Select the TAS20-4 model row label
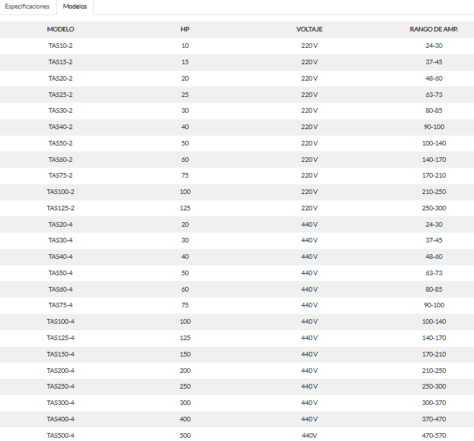Image resolution: width=474 pixels, height=441 pixels. [x=60, y=224]
